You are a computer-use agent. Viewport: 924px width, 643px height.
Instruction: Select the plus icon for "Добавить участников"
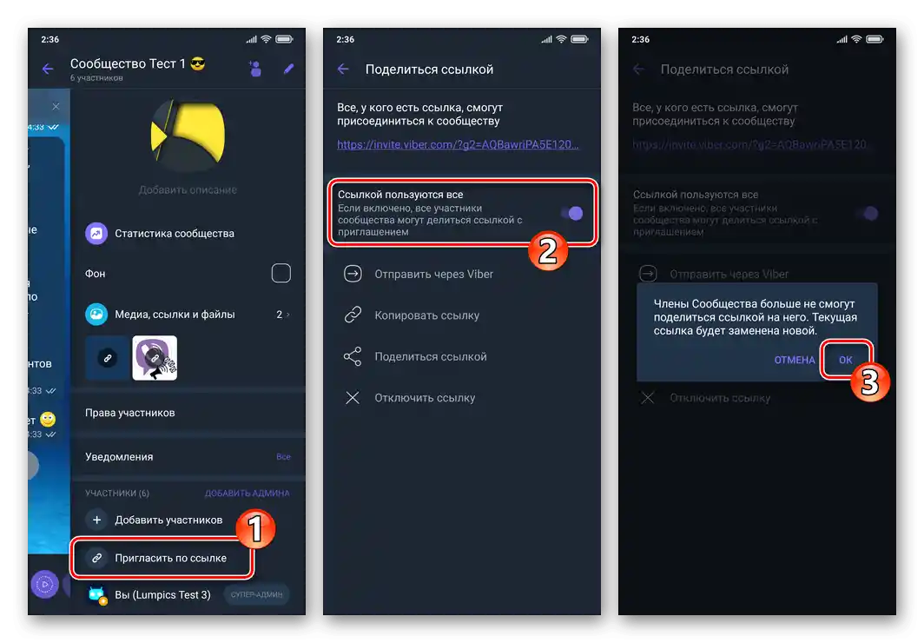(96, 520)
